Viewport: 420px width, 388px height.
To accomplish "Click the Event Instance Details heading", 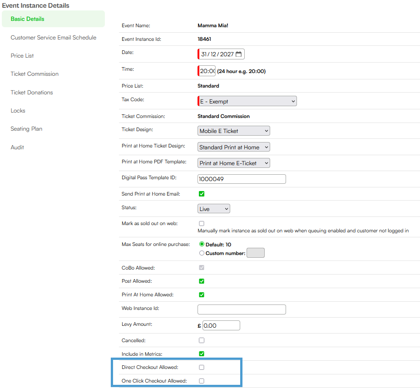I will tap(35, 5).
